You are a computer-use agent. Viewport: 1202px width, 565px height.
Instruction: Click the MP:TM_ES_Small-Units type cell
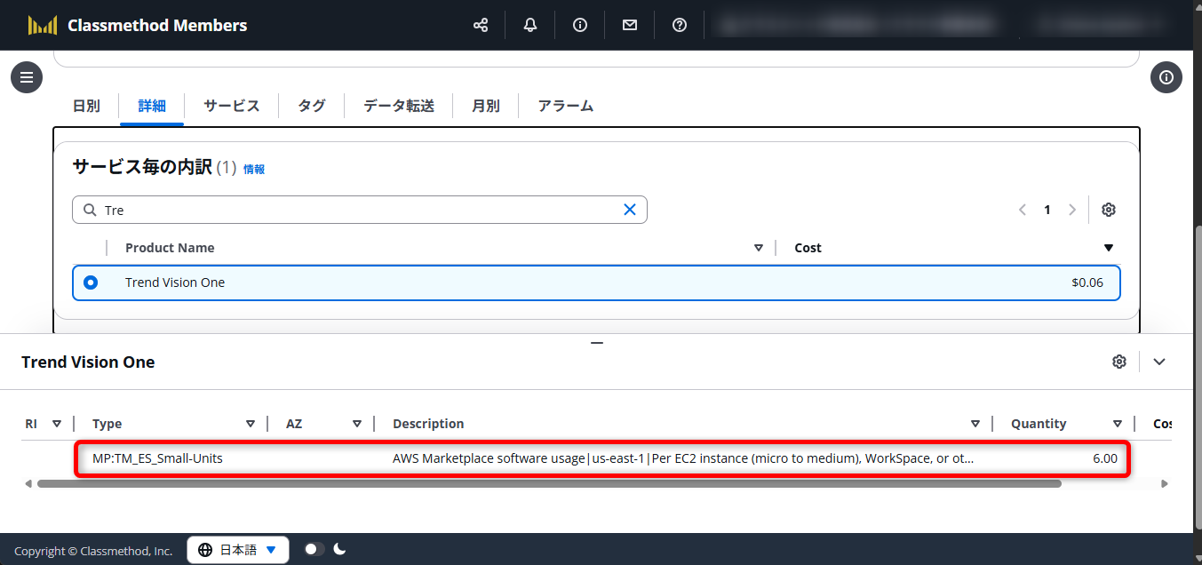coord(157,458)
